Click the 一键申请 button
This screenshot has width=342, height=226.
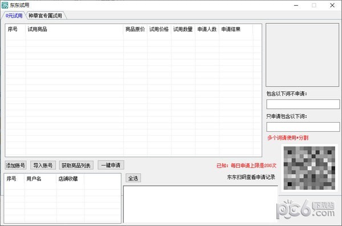click(x=111, y=165)
